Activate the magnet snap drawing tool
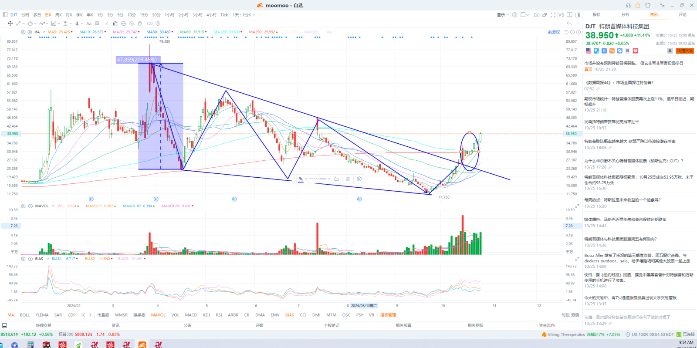Screen dimensions: 697x348 point(115,24)
